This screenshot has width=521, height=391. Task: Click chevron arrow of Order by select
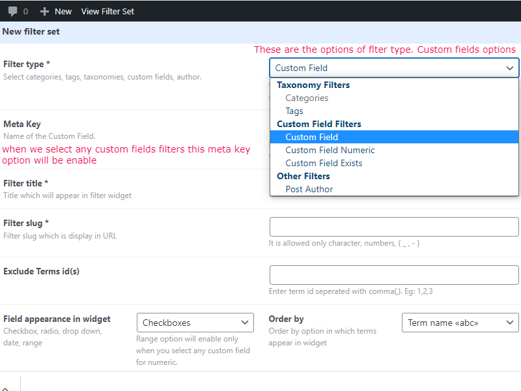(x=510, y=323)
